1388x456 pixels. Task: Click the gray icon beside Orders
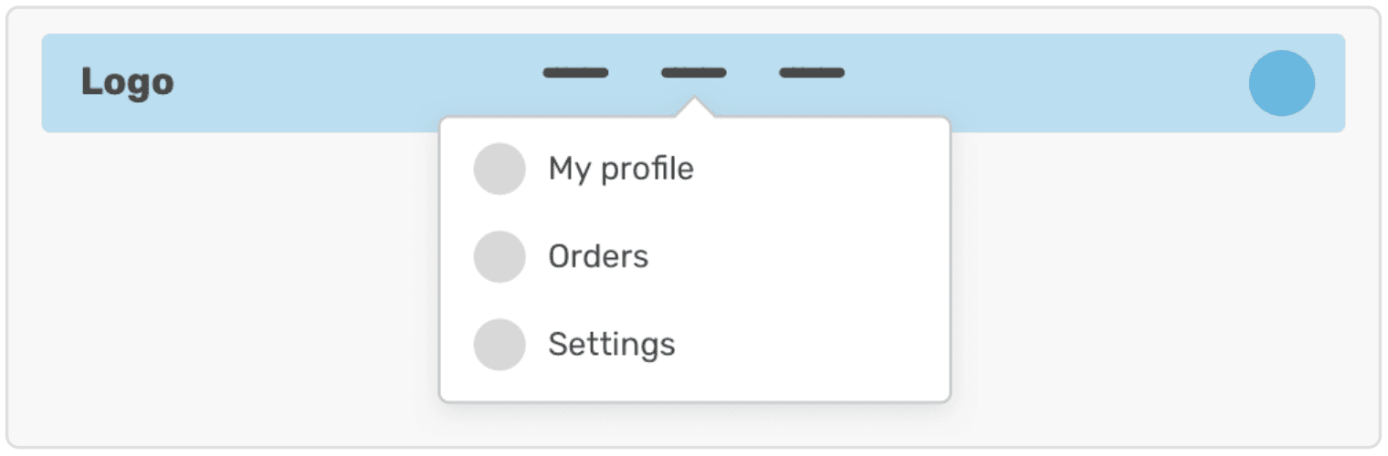pyautogui.click(x=499, y=256)
